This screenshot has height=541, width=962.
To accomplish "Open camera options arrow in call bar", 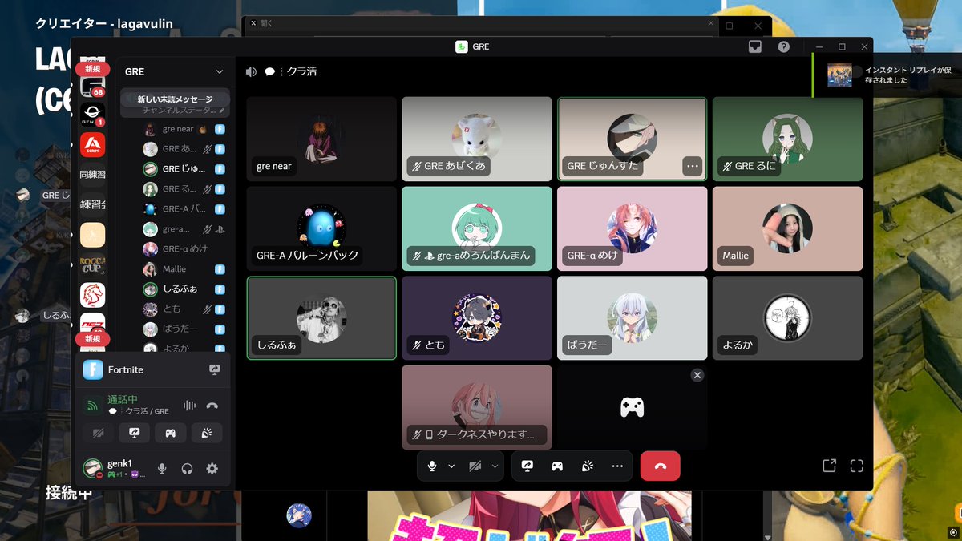I will pos(495,466).
